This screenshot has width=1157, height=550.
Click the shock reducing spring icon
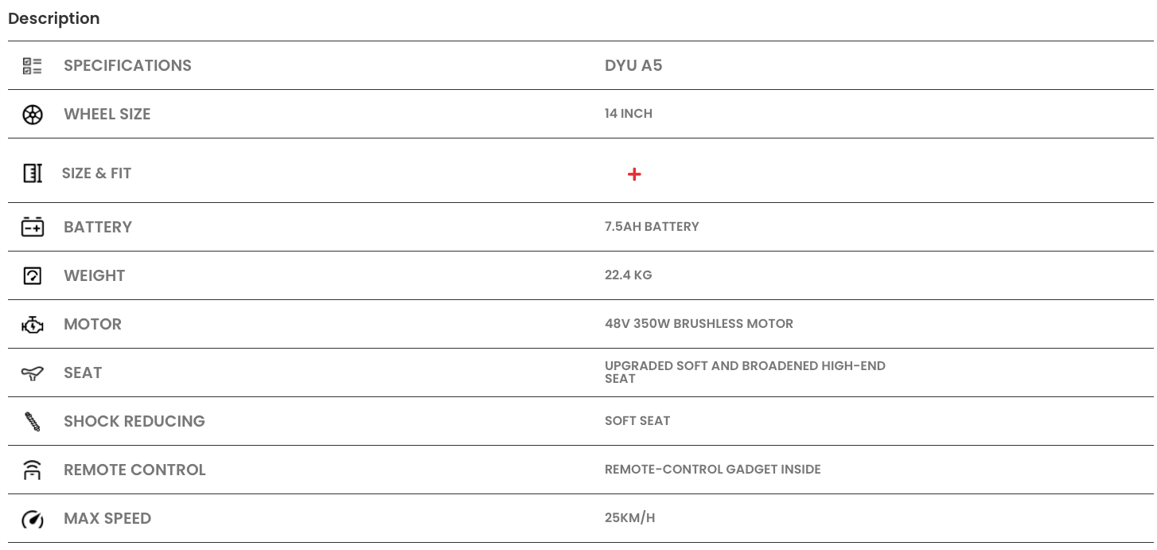(32, 422)
